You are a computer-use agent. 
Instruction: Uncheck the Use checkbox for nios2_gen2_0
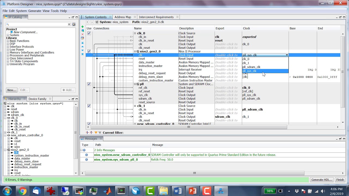[x=89, y=51]
